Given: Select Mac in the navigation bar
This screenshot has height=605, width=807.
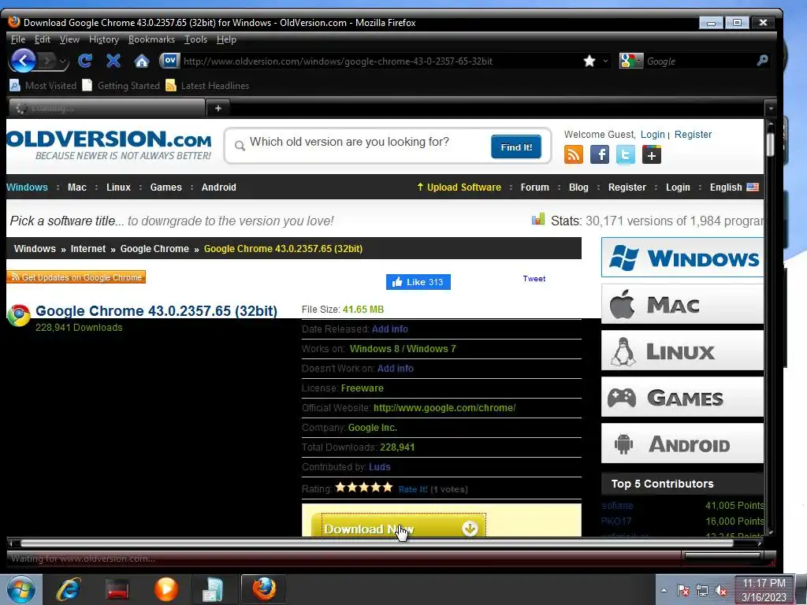Looking at the screenshot, I should coord(77,187).
